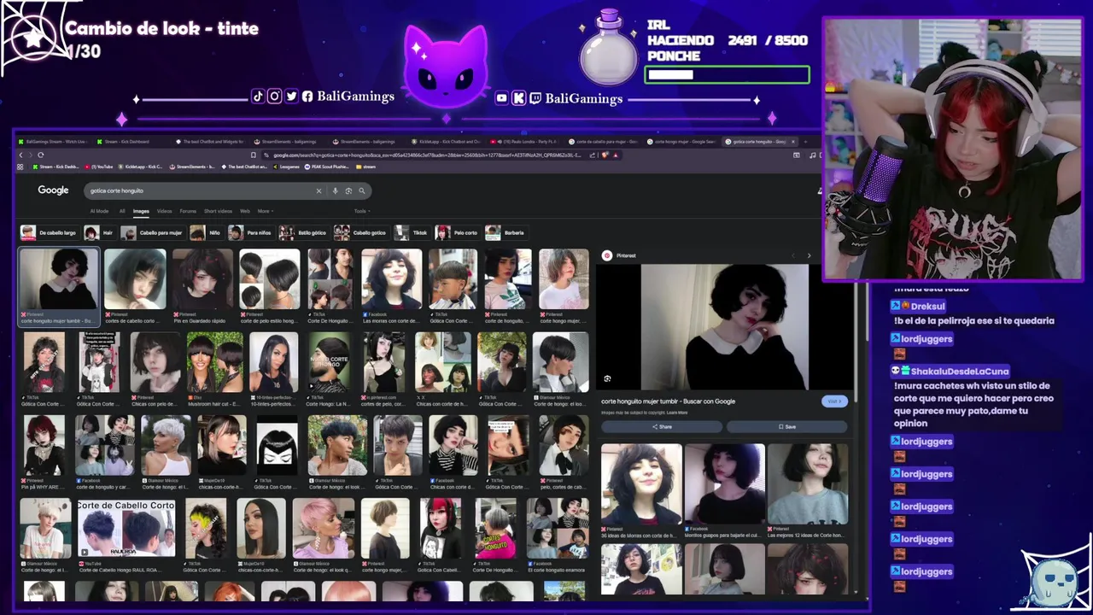
Task: Click the 'Pin en Guardado rápido' image result
Action: pos(202,279)
